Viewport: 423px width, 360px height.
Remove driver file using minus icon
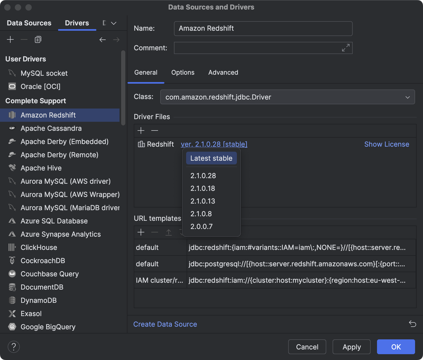(x=155, y=130)
